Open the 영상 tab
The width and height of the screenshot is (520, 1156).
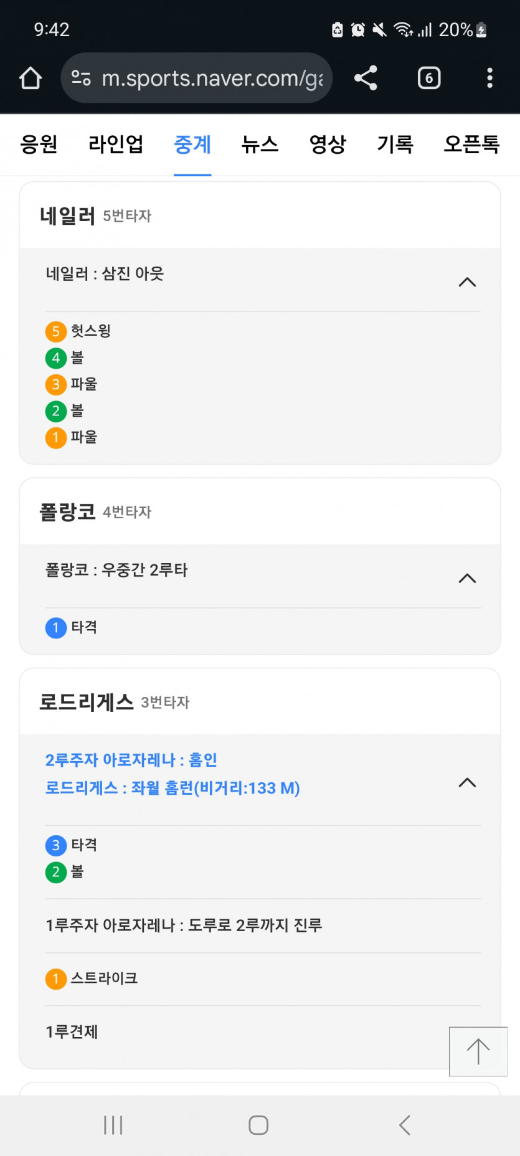click(x=328, y=144)
